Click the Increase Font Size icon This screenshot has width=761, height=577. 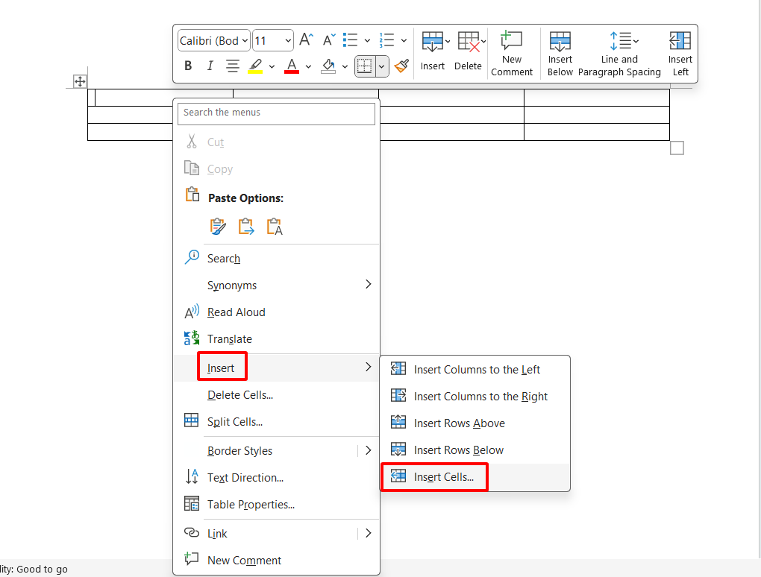pyautogui.click(x=306, y=40)
